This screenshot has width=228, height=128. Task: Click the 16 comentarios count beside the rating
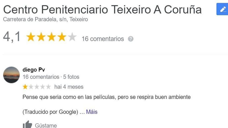(x=103, y=39)
